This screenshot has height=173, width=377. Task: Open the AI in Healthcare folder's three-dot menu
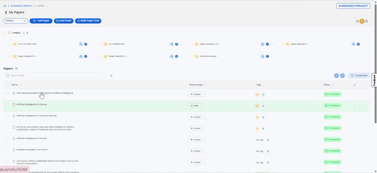(181, 44)
